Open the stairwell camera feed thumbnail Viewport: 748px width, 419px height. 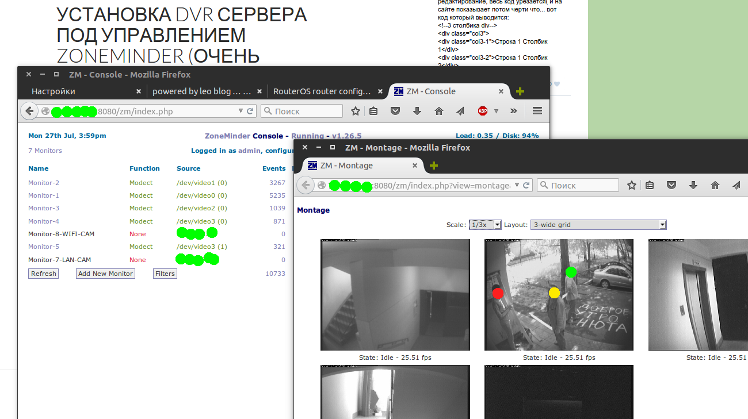tap(395, 295)
